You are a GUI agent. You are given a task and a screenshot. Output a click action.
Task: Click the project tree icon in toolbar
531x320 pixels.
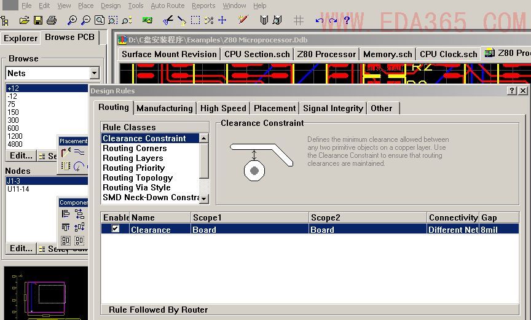pyautogui.click(x=5, y=21)
